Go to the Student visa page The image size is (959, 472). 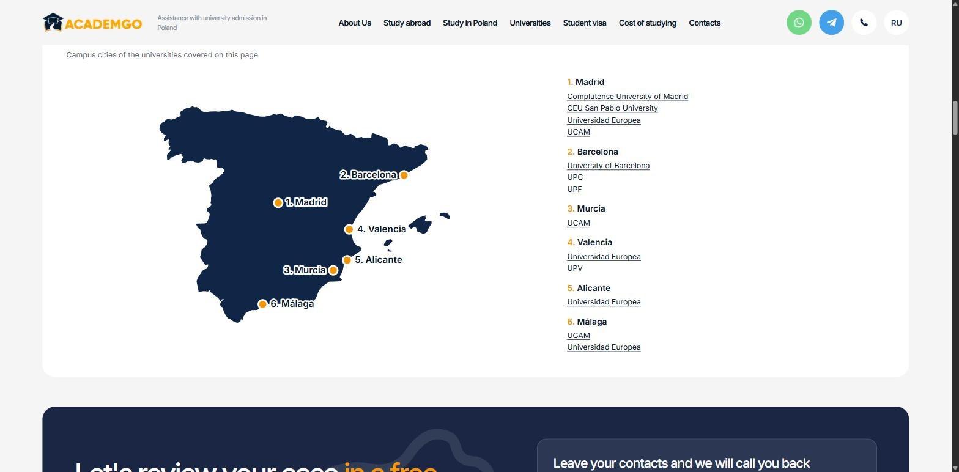coord(585,23)
